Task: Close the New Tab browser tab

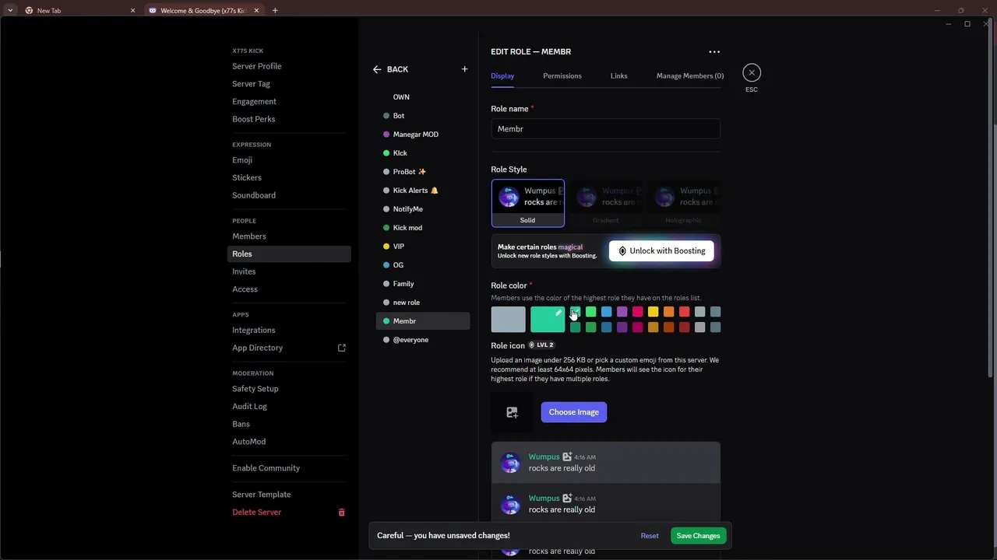Action: click(132, 11)
